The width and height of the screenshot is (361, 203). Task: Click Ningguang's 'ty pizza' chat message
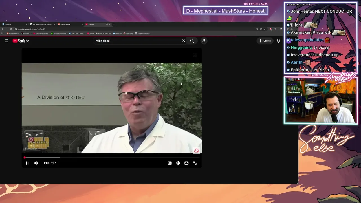(x=321, y=48)
